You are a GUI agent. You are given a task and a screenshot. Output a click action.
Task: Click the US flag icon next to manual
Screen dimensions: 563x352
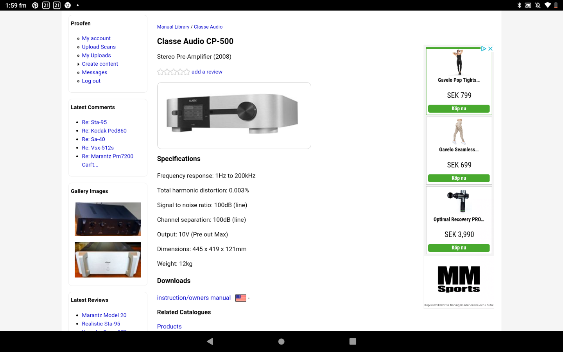pos(241,298)
